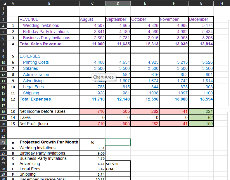230x180 pixels.
Task: Select highlighted column D header
Action: (x=118, y=3)
